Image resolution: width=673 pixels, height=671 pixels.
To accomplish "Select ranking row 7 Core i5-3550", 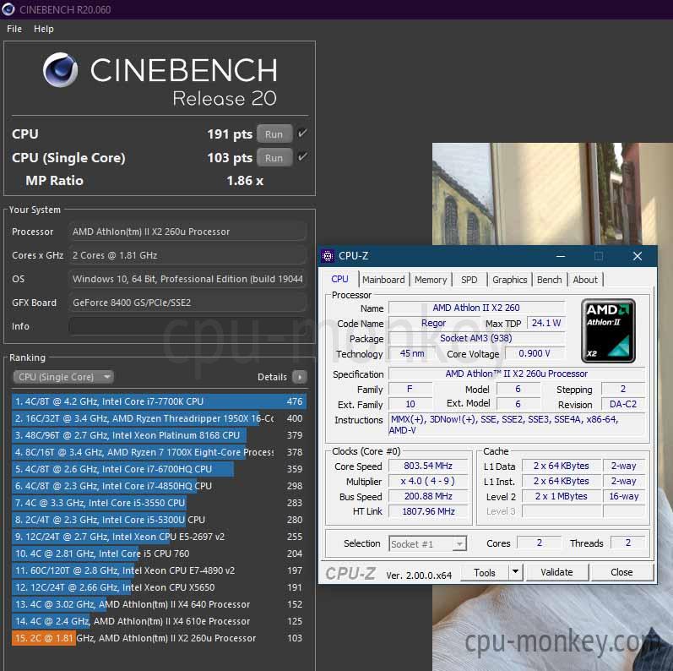I will tap(159, 503).
